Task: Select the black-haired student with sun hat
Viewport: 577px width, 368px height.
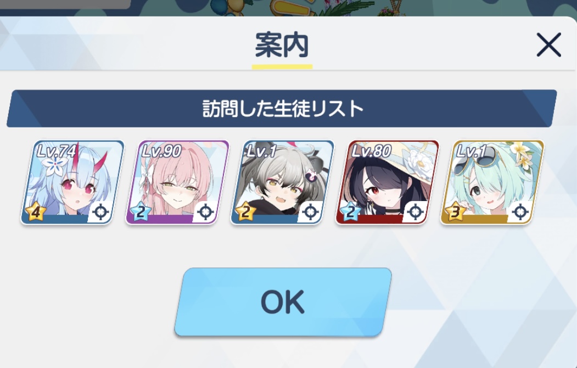Action: coord(387,182)
